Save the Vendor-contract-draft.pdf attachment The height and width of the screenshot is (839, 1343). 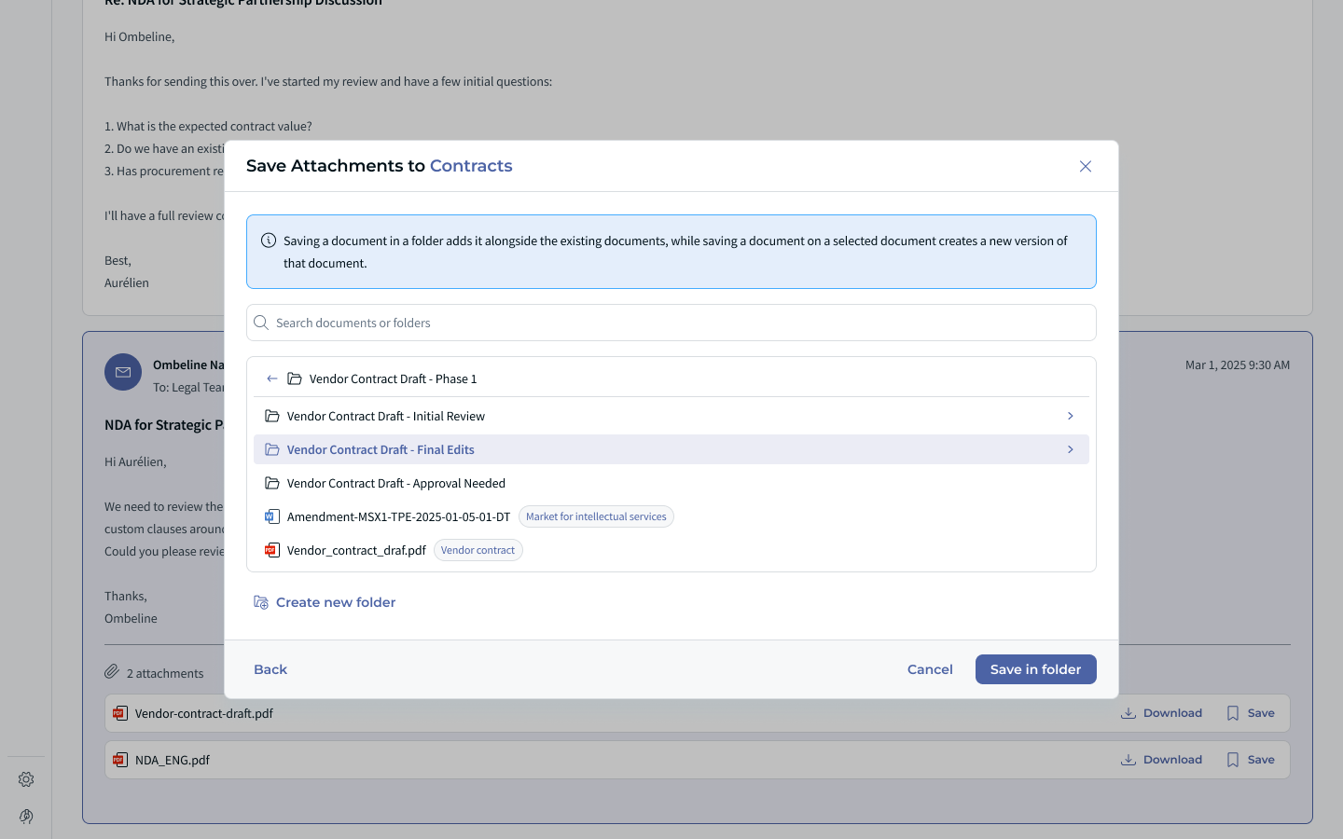(x=1251, y=713)
